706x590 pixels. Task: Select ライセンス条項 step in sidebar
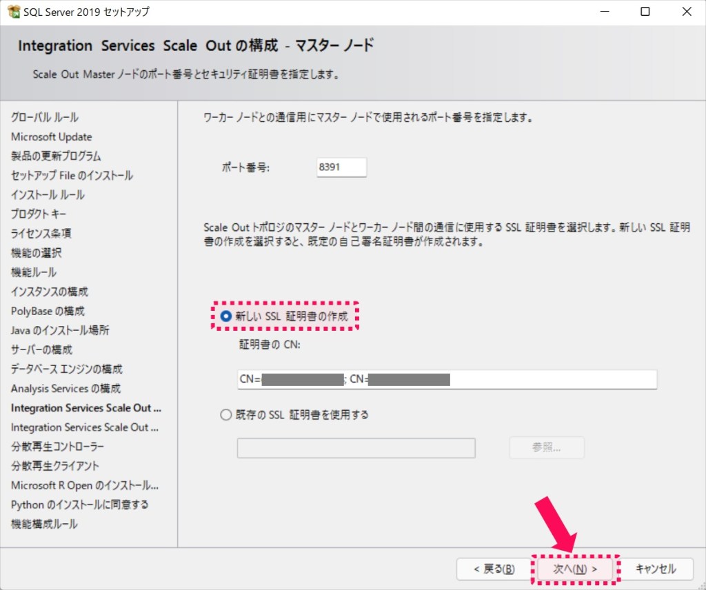point(41,234)
